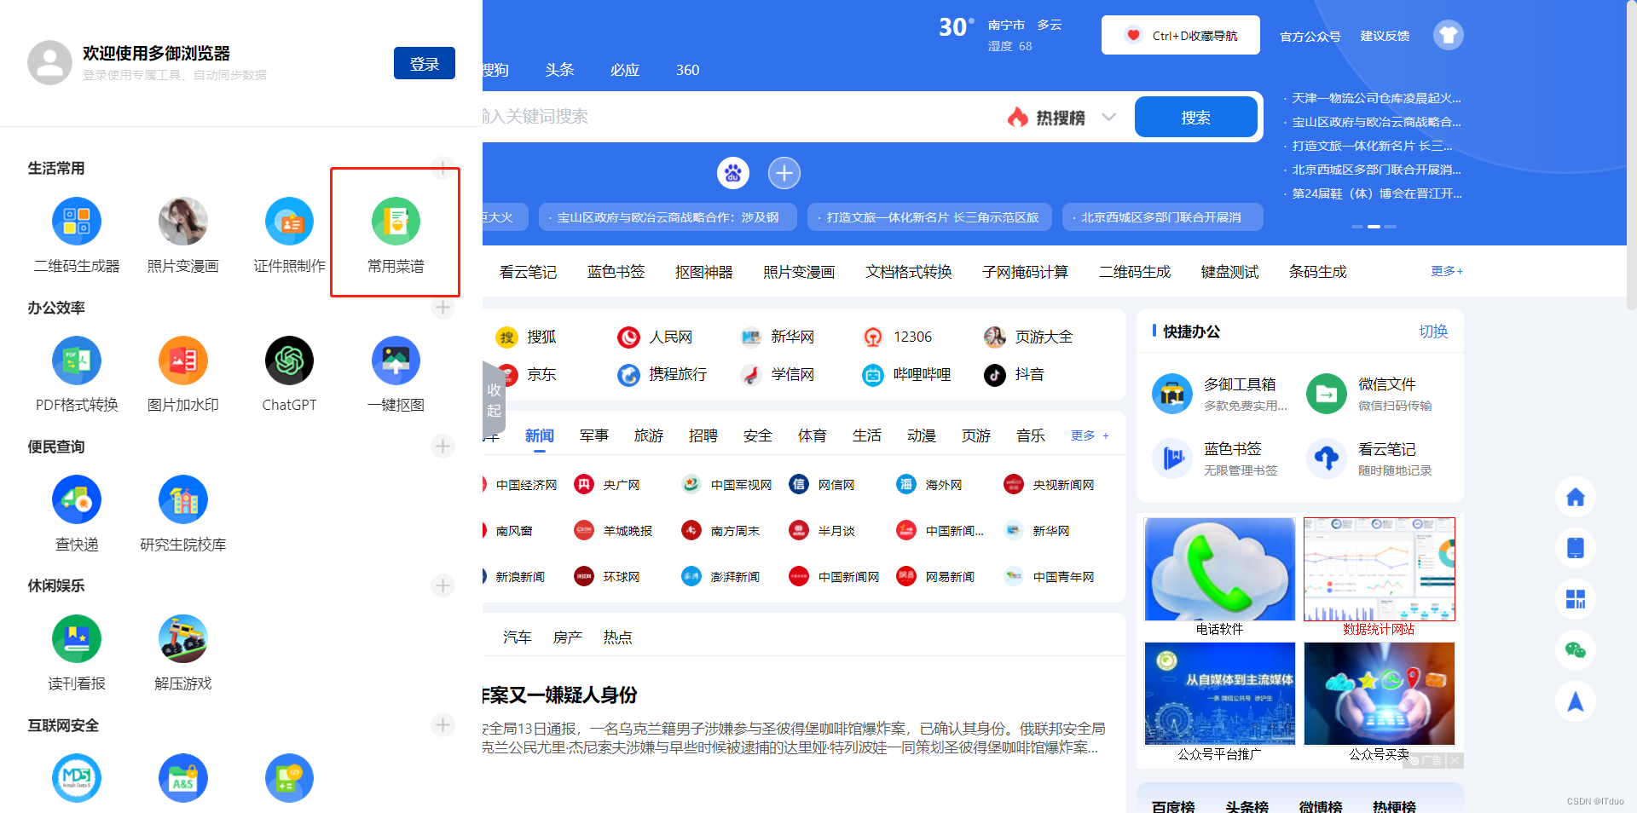
Task: Open 多御工具箱 in 快捷办公
Action: [x=1220, y=394]
